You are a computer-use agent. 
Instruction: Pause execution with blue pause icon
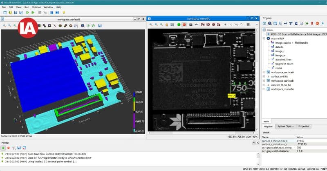(52, 13)
